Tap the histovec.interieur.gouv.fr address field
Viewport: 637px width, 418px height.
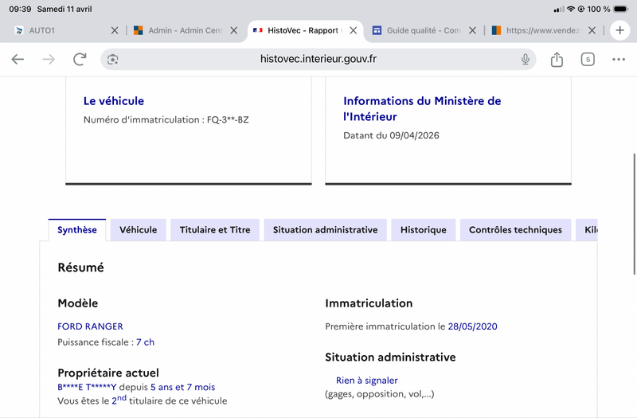click(x=318, y=59)
